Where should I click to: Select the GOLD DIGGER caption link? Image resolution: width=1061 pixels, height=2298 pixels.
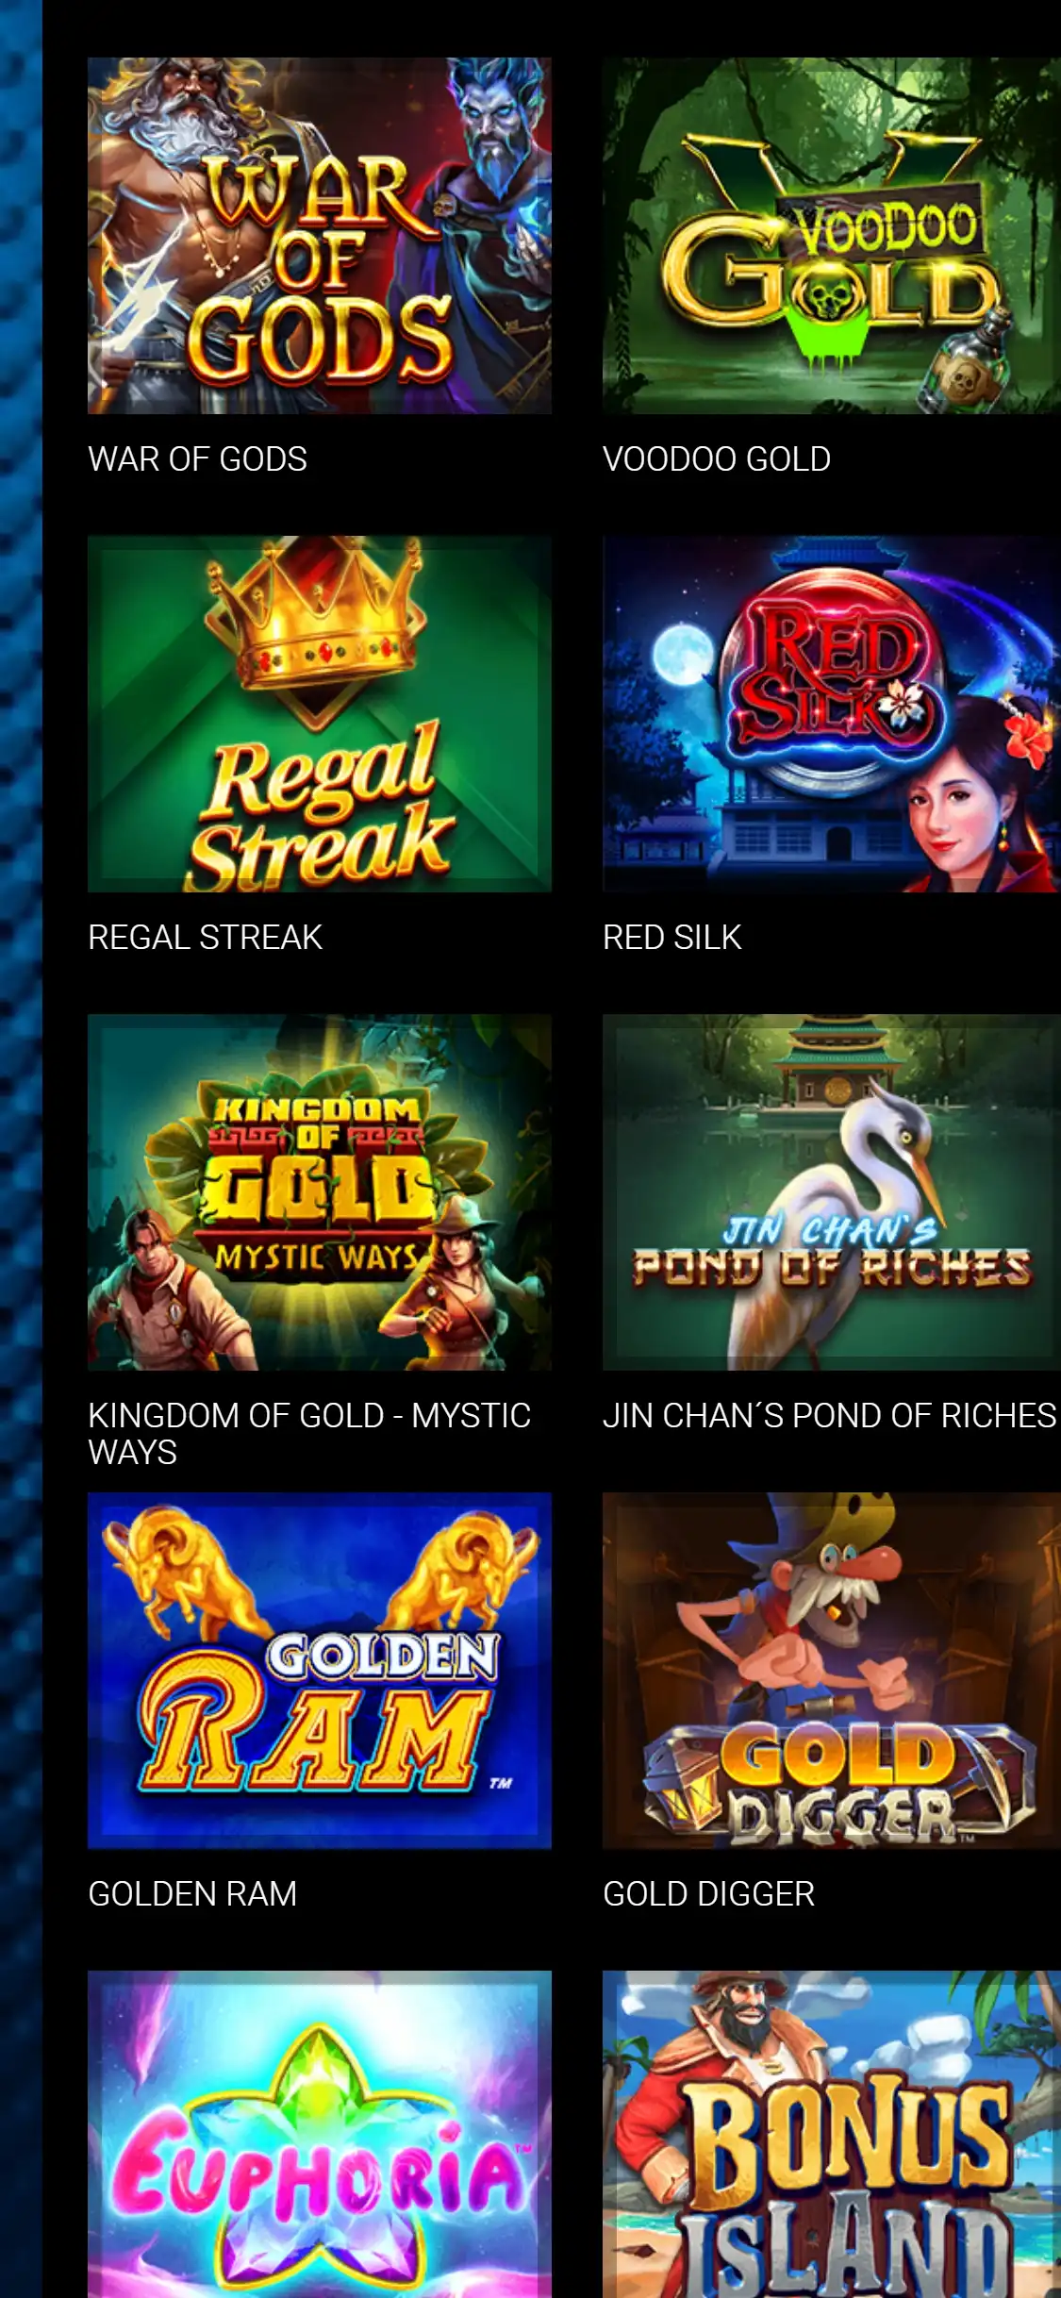tap(708, 1894)
